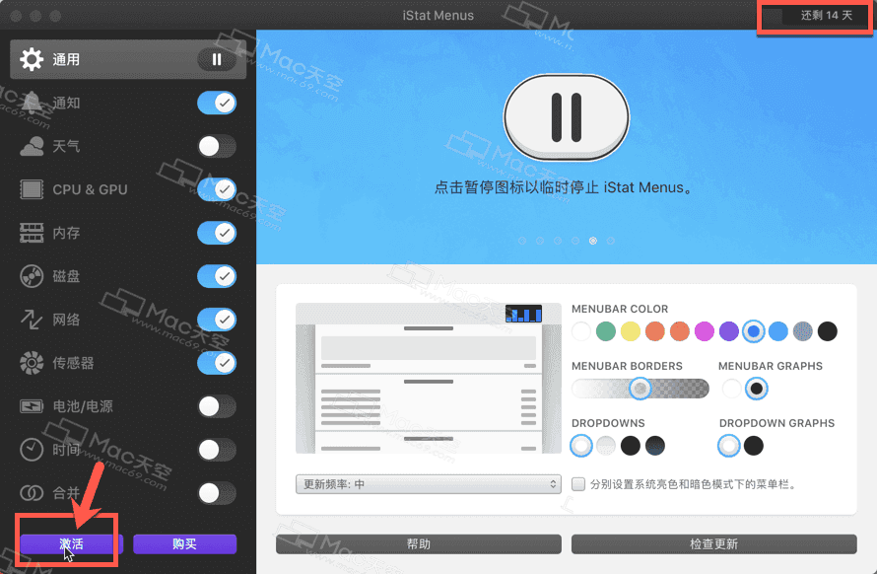Click the 检查更新 button
Screen dimensions: 877x574
(713, 543)
